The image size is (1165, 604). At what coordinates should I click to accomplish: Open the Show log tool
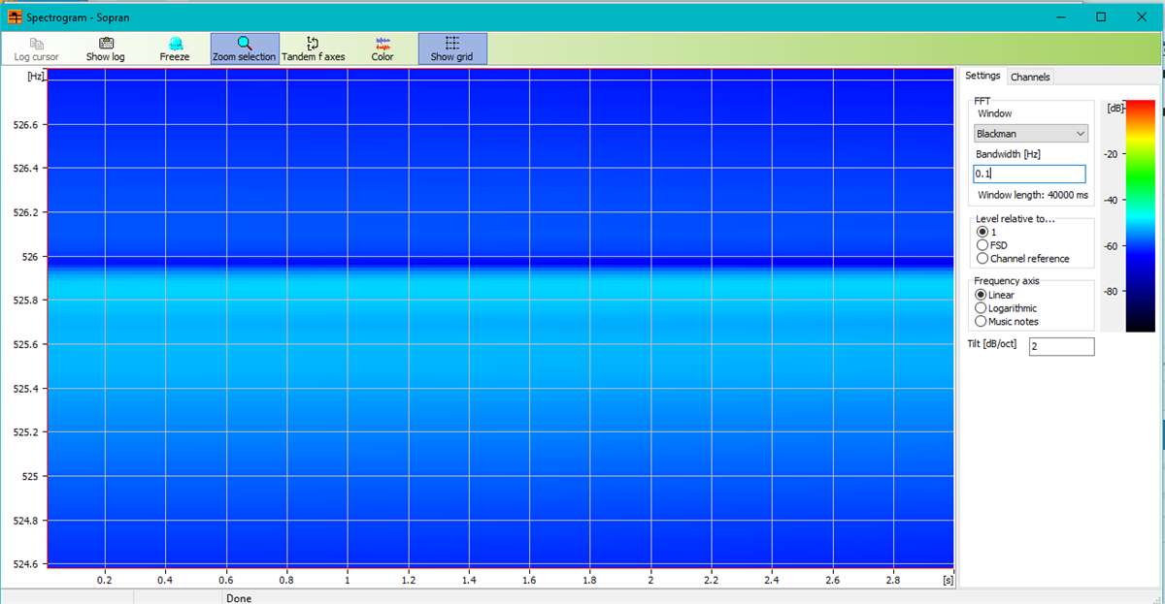[x=105, y=49]
